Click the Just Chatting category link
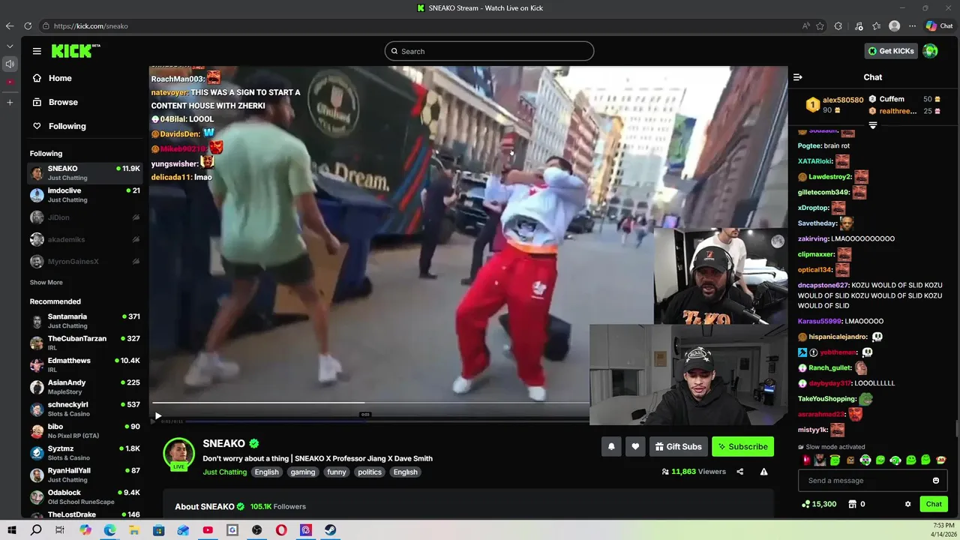 224,472
